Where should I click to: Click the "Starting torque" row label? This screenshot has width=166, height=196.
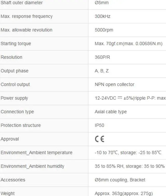tap(16, 44)
